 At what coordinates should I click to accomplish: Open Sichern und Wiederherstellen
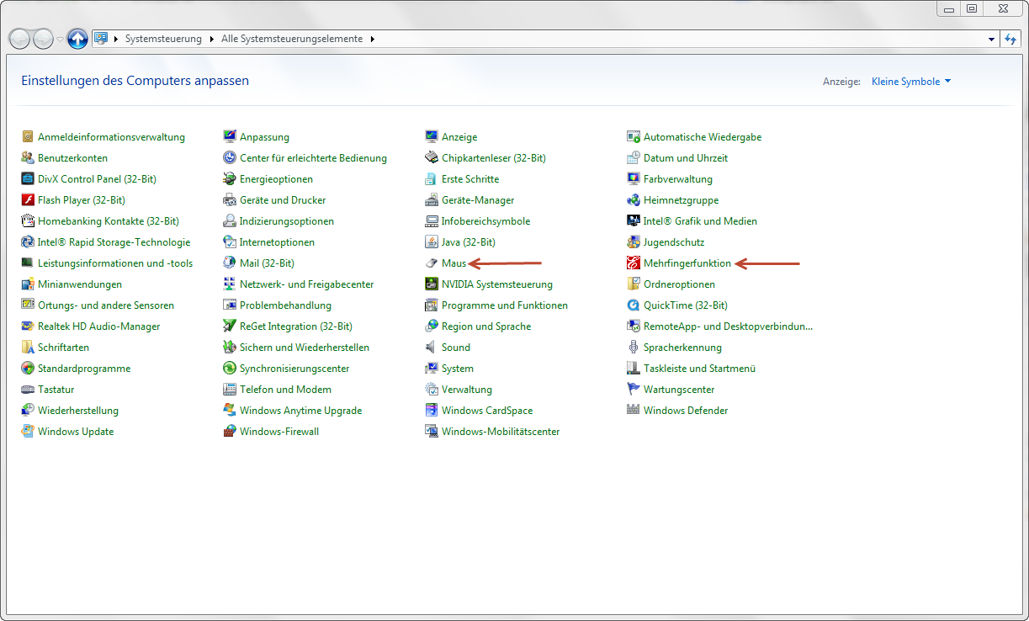[x=305, y=348]
